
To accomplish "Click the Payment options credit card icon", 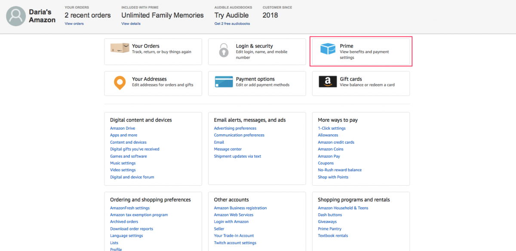I will click(224, 82).
